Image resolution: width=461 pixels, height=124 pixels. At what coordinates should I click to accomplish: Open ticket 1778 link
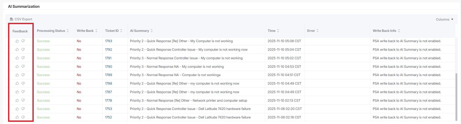(109, 100)
